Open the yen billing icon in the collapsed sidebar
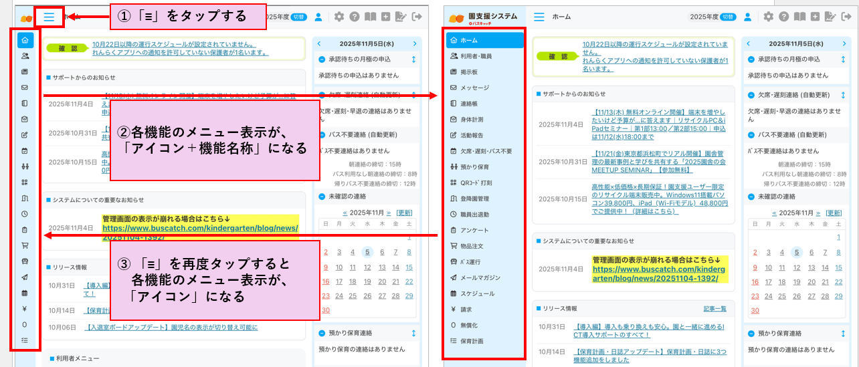The width and height of the screenshot is (859, 367). pos(25,309)
